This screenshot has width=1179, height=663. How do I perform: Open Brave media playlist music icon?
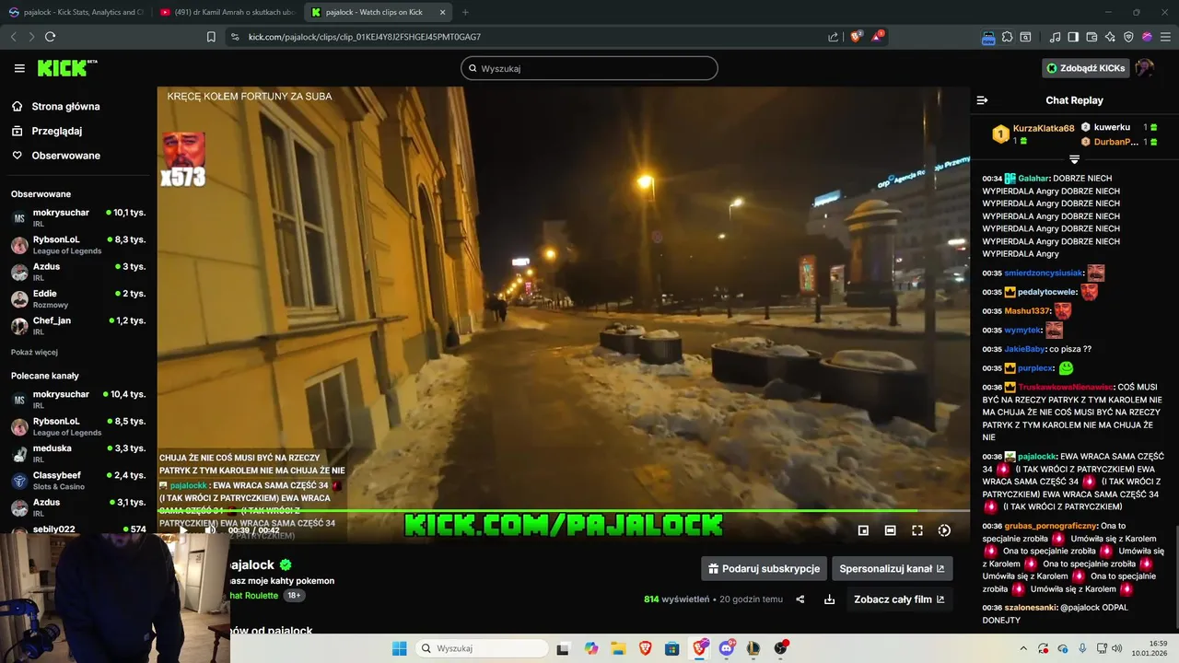(x=1055, y=37)
